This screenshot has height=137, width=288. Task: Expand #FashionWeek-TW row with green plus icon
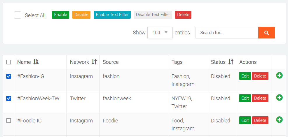pyautogui.click(x=279, y=98)
